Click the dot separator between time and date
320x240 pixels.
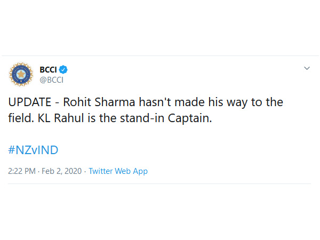click(39, 171)
